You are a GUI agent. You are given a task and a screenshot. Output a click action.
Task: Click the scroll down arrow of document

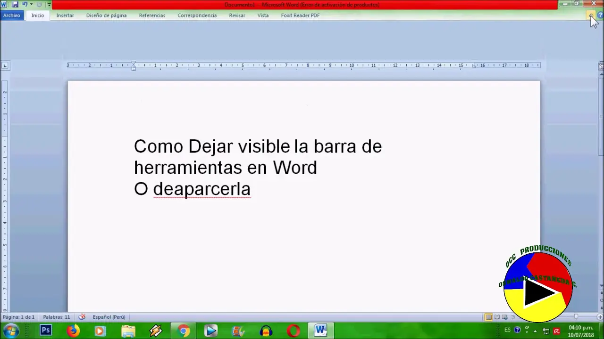(x=601, y=285)
